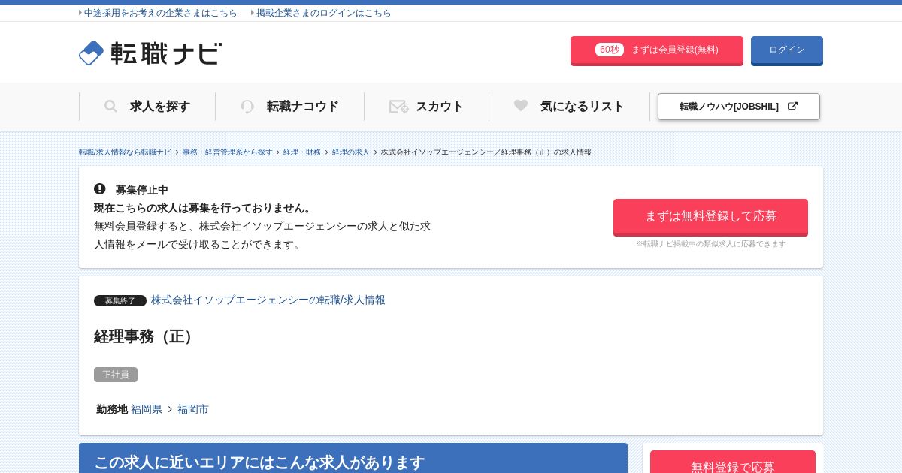The image size is (902, 473).
Task: Open スカウト menu item
Action: click(426, 107)
